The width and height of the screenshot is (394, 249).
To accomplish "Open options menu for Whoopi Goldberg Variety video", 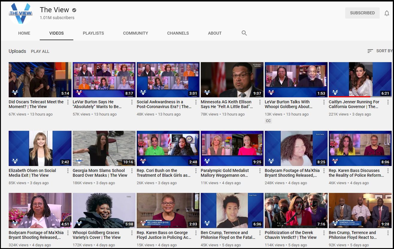I will pyautogui.click(x=132, y=233).
